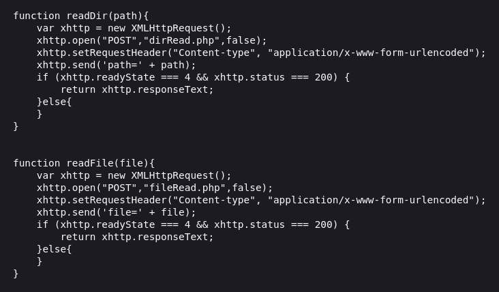This screenshot has height=292, width=499.
Task: Click the second XMLHttpRequest constructor
Action: [x=172, y=175]
